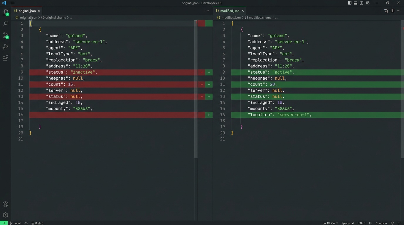Toggle the panel layout control in titlebar

[x=356, y=3]
